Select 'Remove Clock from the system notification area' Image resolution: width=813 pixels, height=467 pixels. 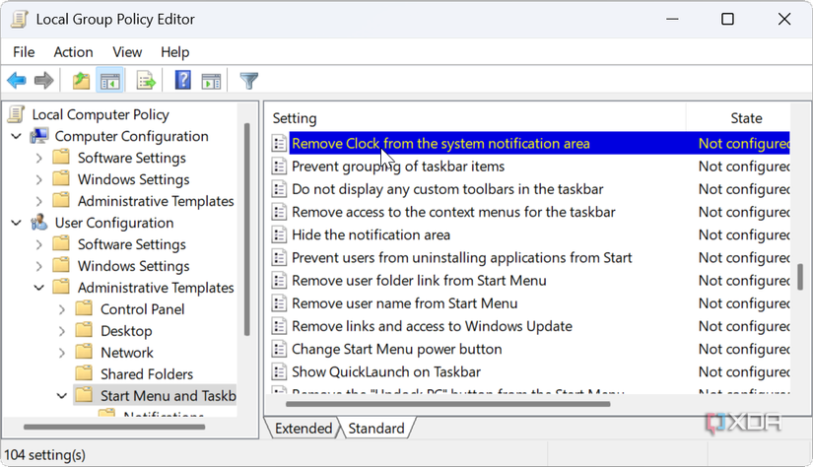pos(440,144)
